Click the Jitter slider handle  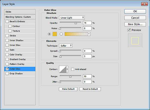tap(60, 82)
